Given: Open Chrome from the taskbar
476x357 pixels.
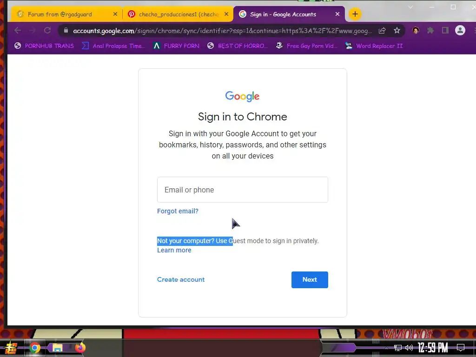Looking at the screenshot, I should click(34, 348).
